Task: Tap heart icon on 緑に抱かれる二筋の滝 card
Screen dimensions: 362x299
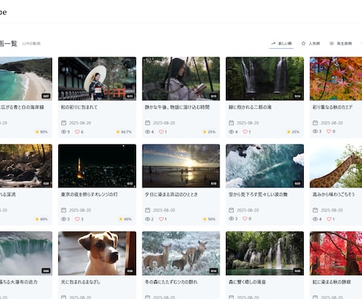Action: coord(245,131)
